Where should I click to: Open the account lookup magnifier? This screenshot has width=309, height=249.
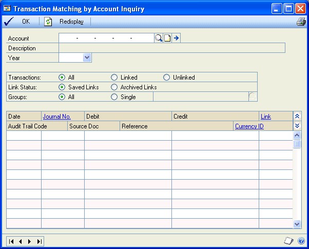pyautogui.click(x=159, y=38)
